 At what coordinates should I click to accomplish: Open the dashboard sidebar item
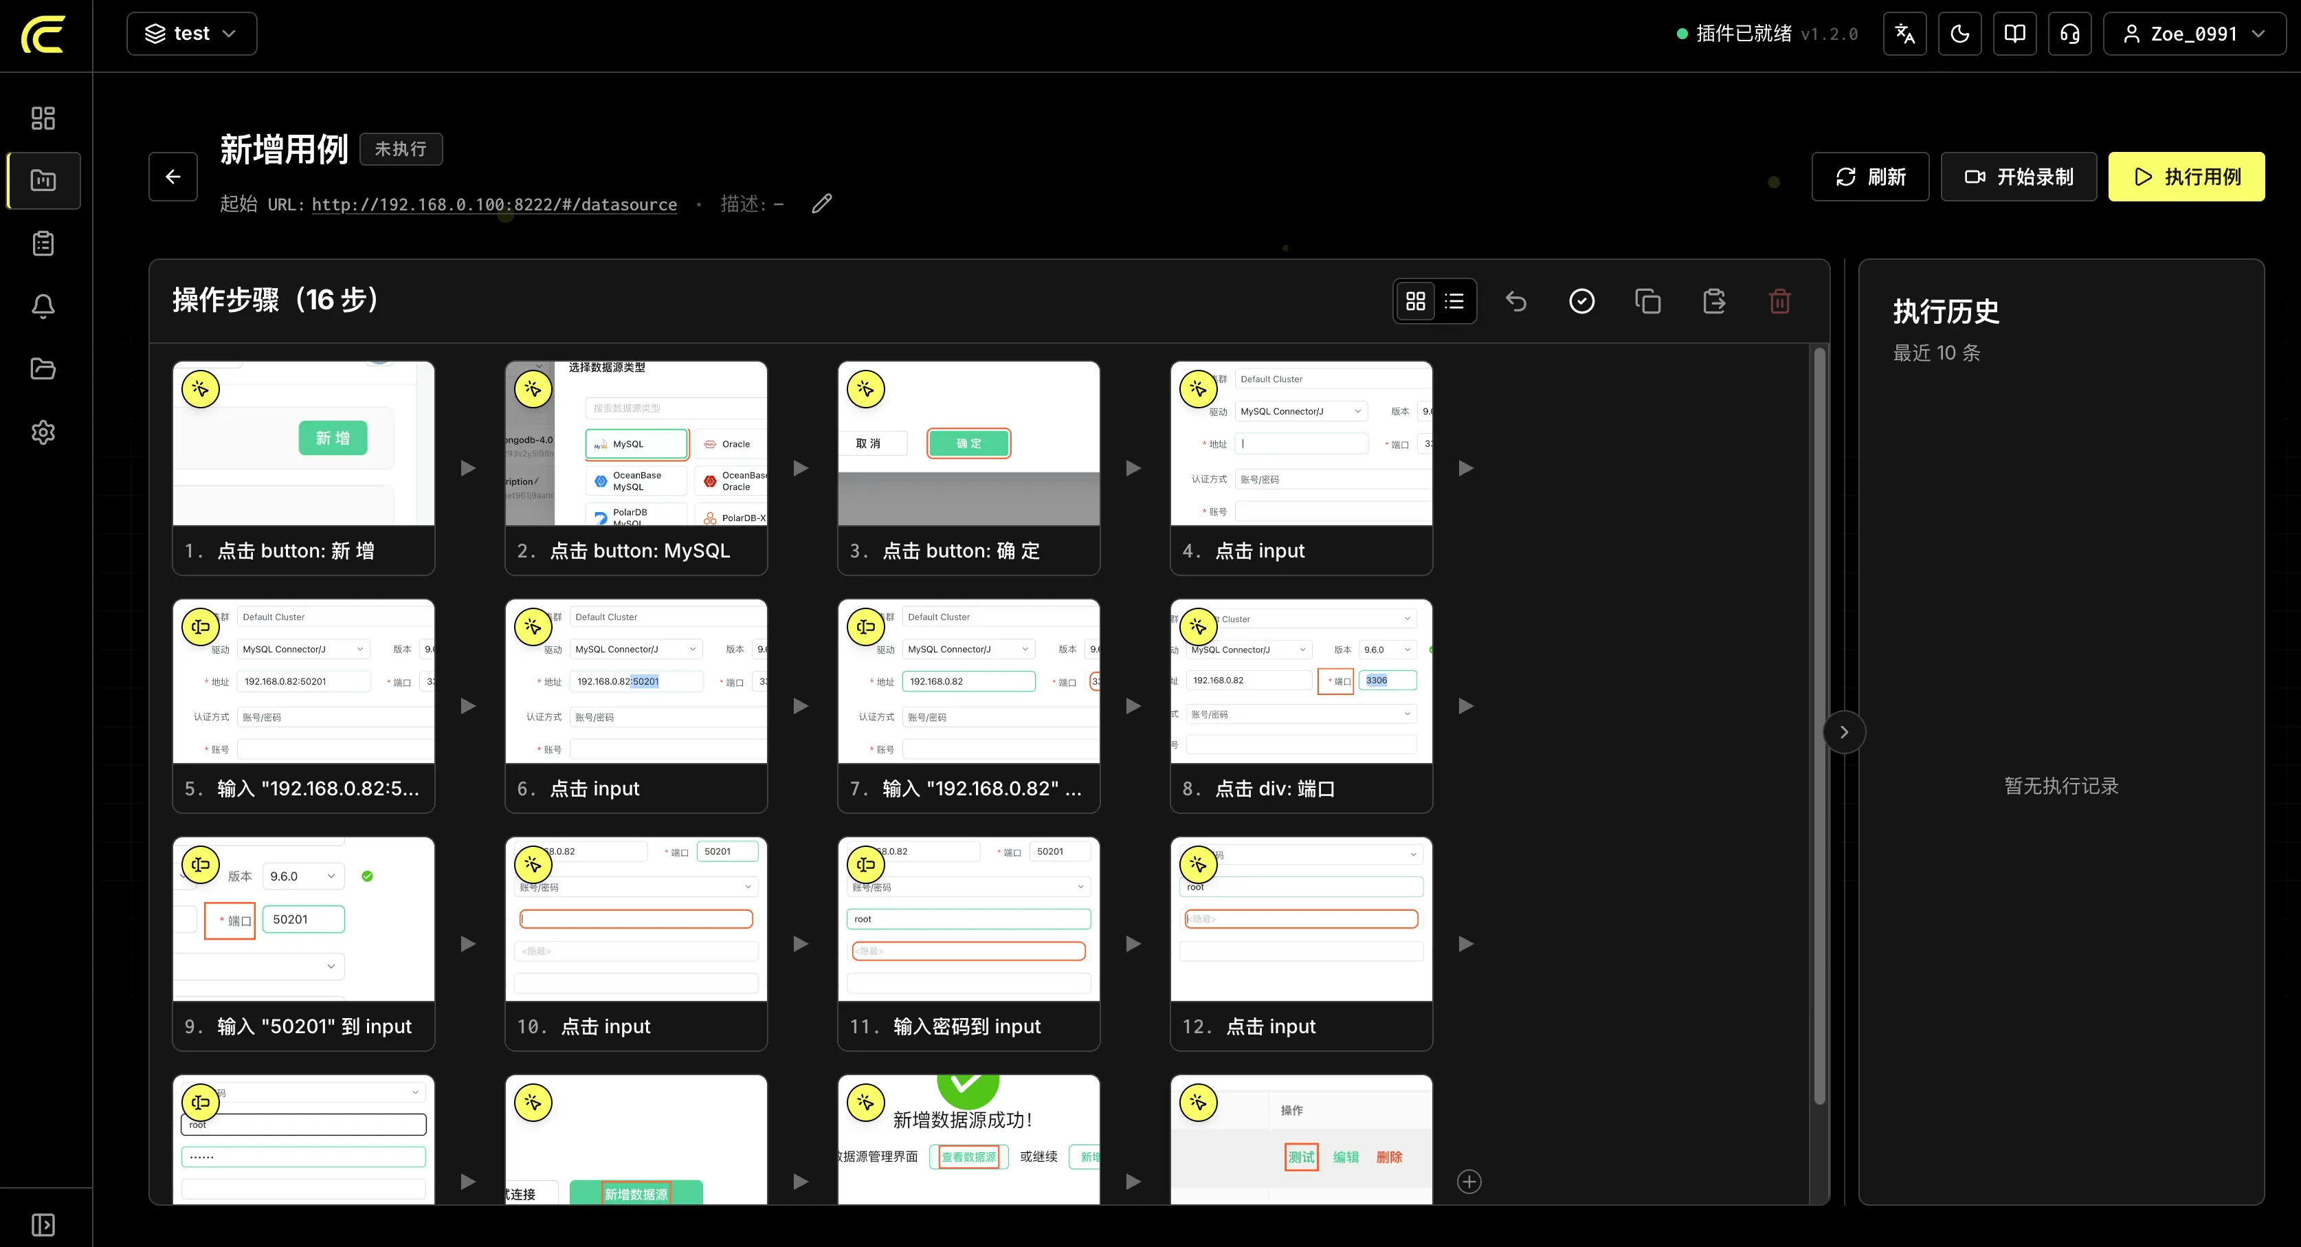coord(43,118)
